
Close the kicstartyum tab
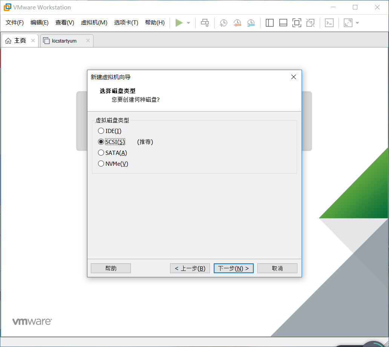click(88, 40)
